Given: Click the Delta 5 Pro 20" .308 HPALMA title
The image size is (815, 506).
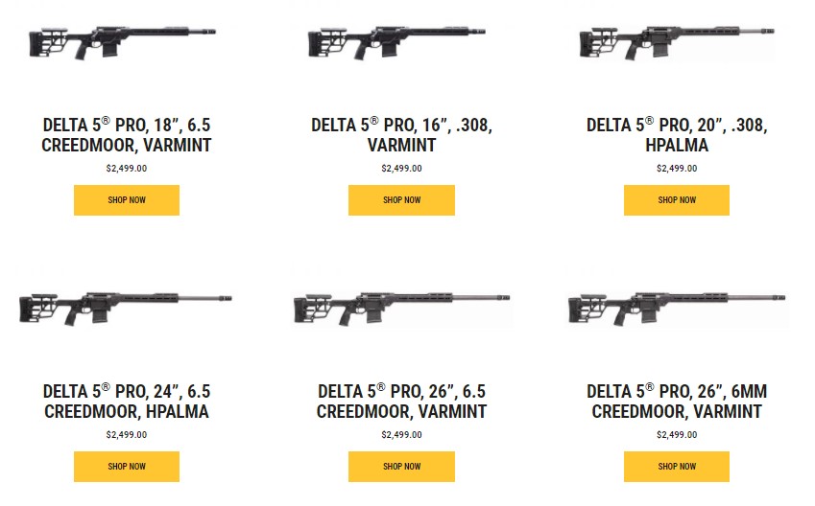Looking at the screenshot, I should [x=676, y=135].
